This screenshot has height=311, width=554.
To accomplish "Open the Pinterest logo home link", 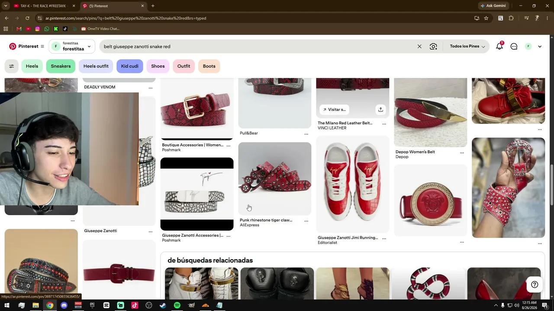I will [x=24, y=46].
